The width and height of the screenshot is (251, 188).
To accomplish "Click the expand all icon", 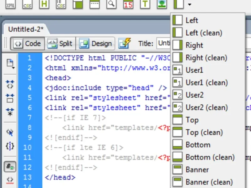I will (10, 112).
